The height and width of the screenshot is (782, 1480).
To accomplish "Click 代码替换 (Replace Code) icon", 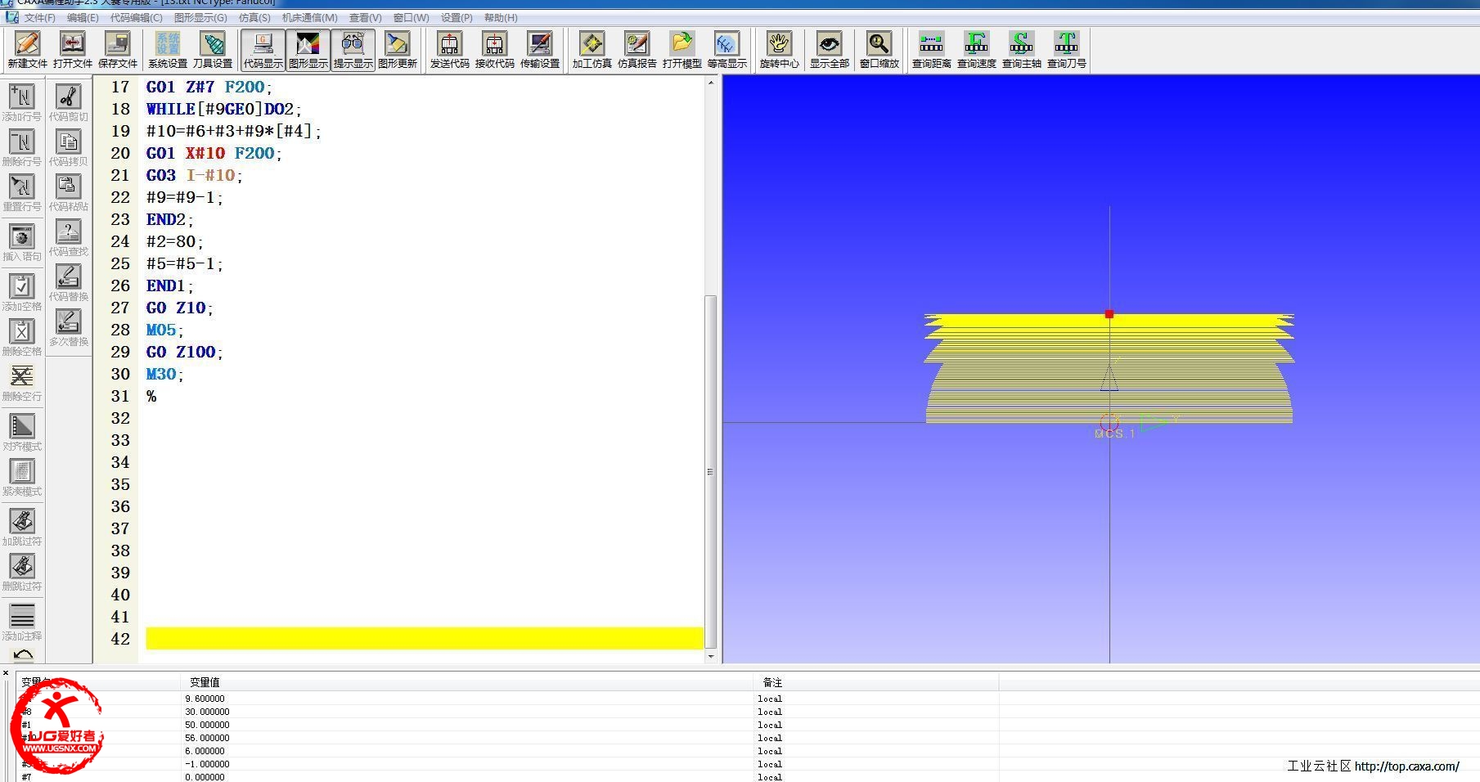I will (69, 282).
